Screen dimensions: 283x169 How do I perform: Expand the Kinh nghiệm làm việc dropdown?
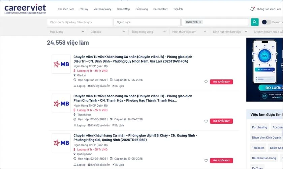(230, 32)
